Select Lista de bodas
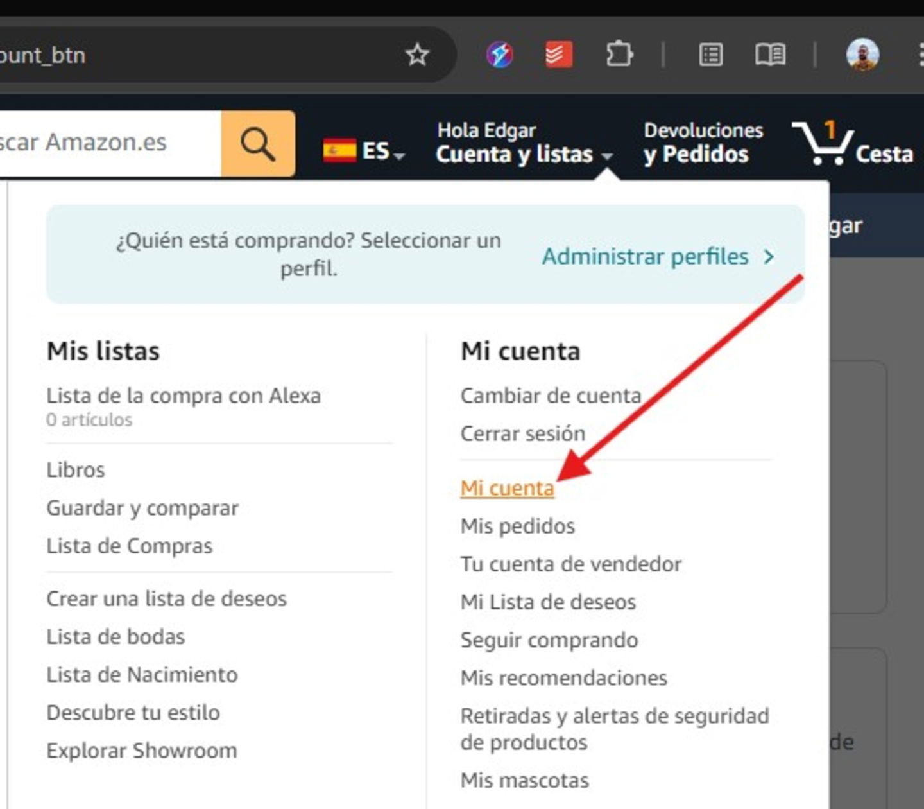This screenshot has height=809, width=924. point(116,636)
